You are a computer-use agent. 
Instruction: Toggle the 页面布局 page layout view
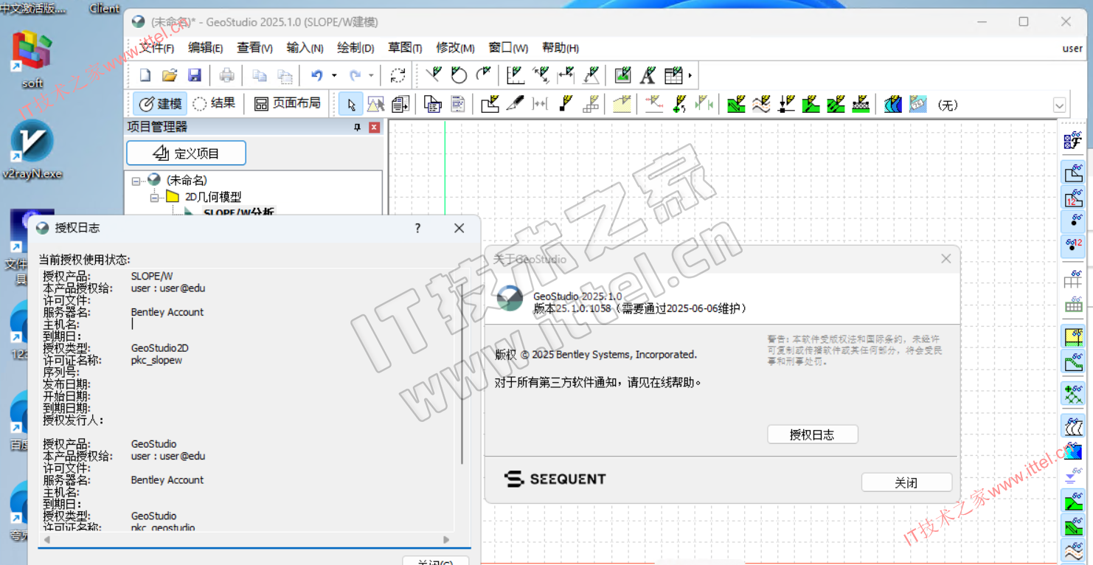(x=288, y=104)
